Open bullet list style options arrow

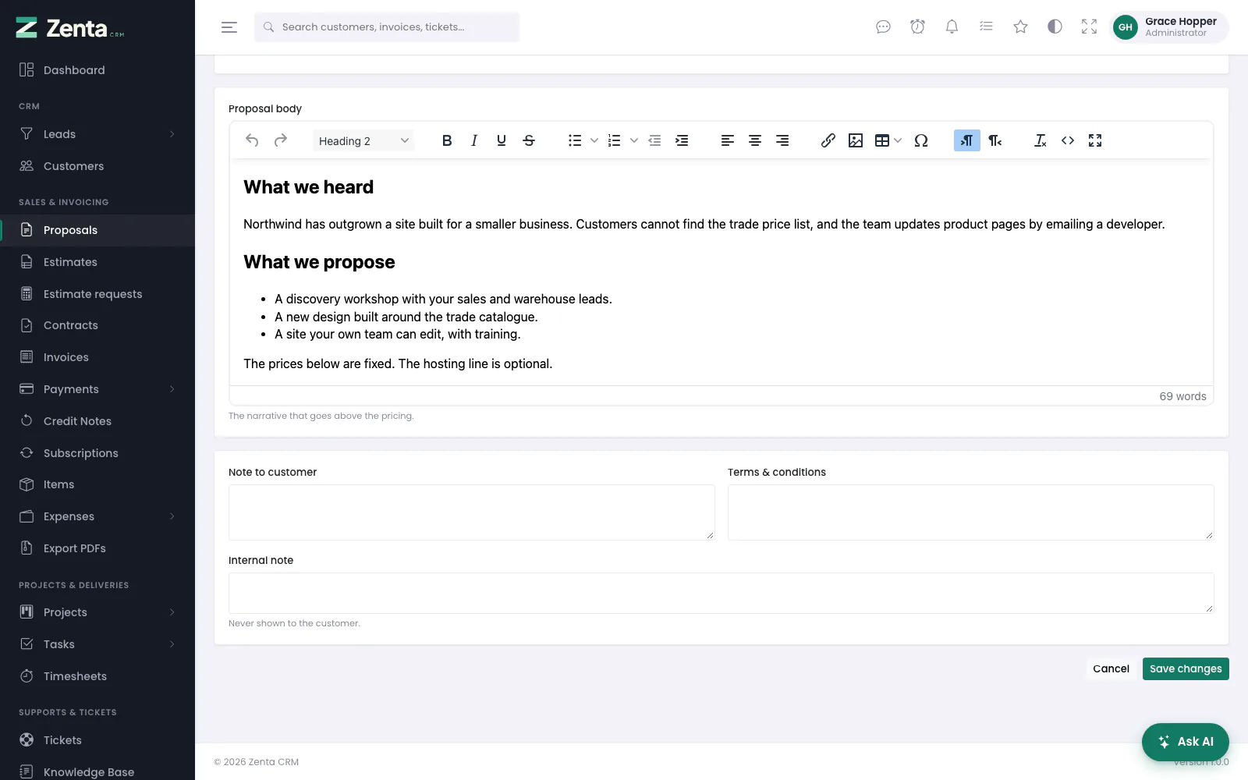594,140
